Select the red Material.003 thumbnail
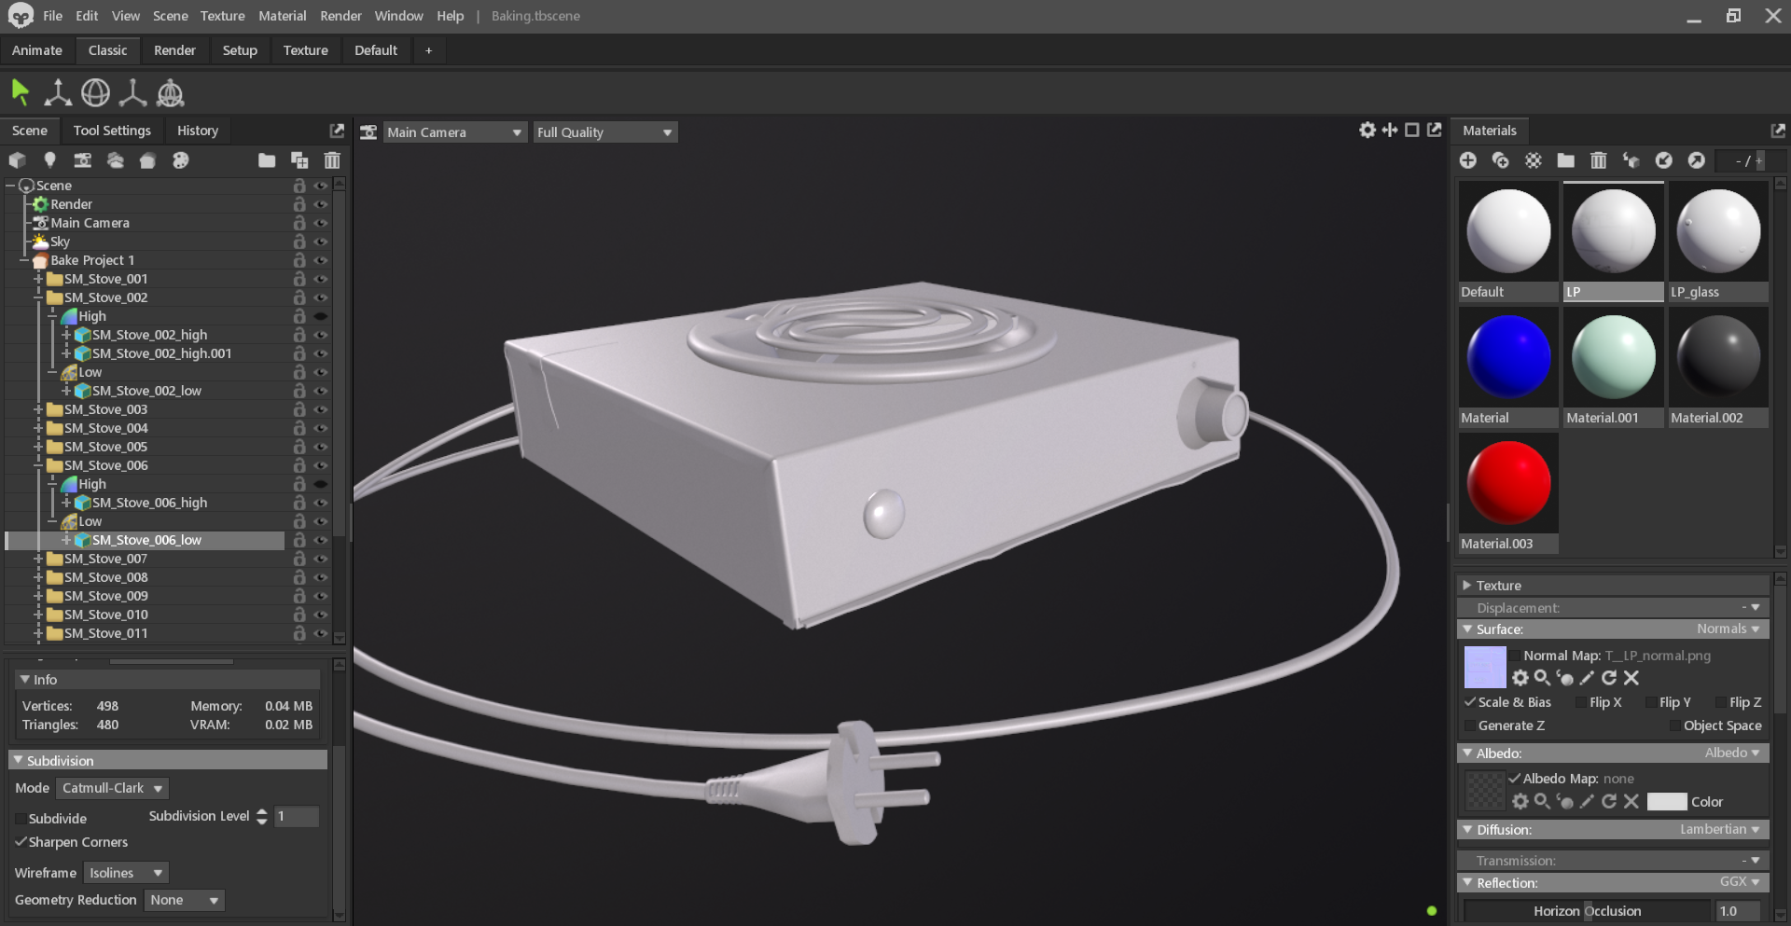 pos(1508,484)
